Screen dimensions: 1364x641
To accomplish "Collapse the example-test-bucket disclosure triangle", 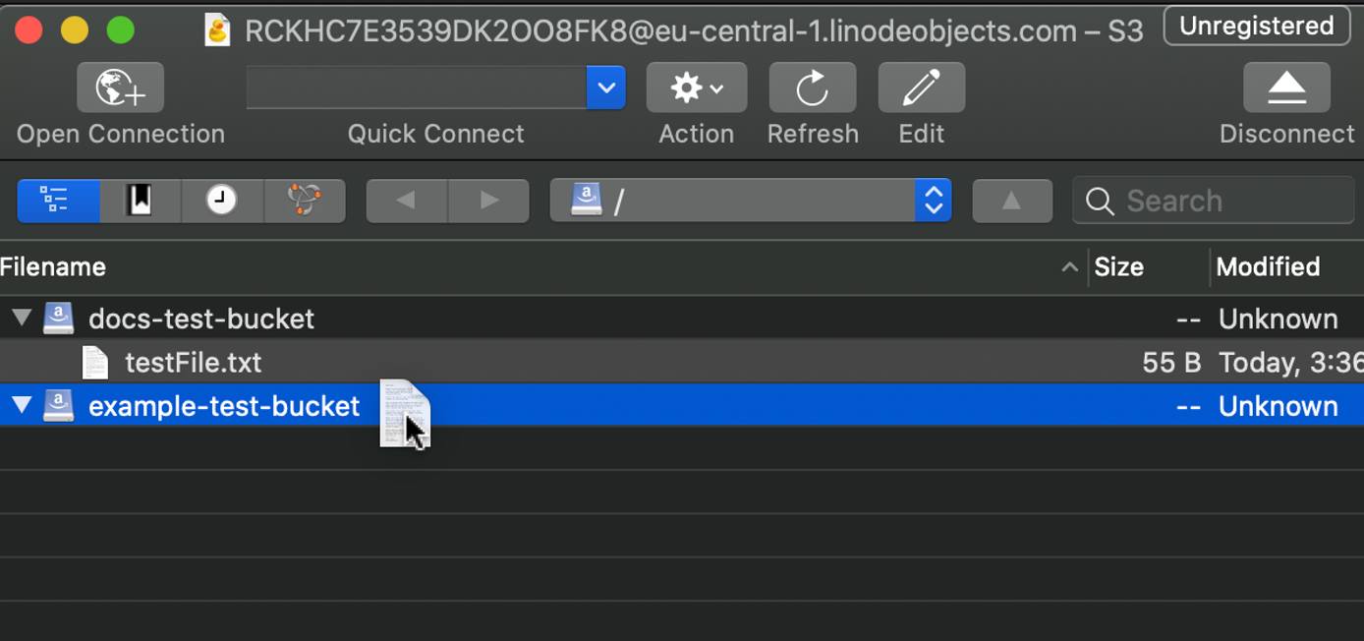I will (x=21, y=405).
